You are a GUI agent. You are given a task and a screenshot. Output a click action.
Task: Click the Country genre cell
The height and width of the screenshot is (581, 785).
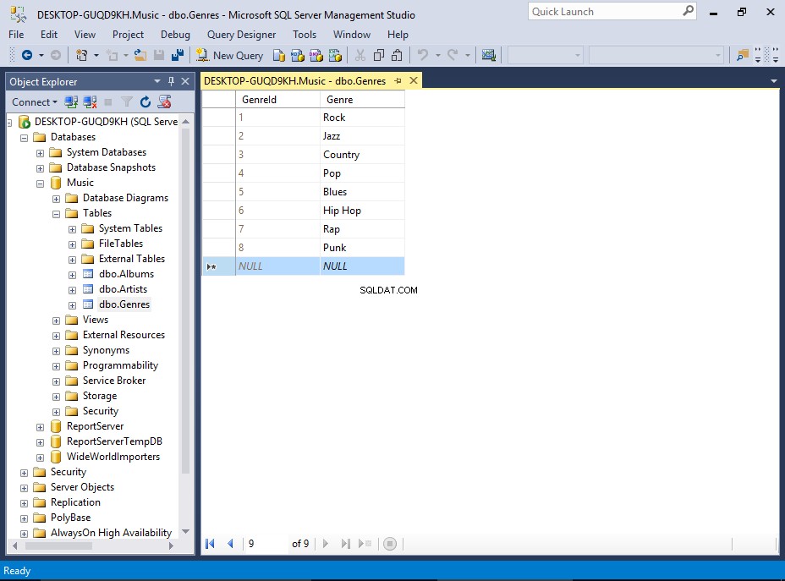(362, 155)
